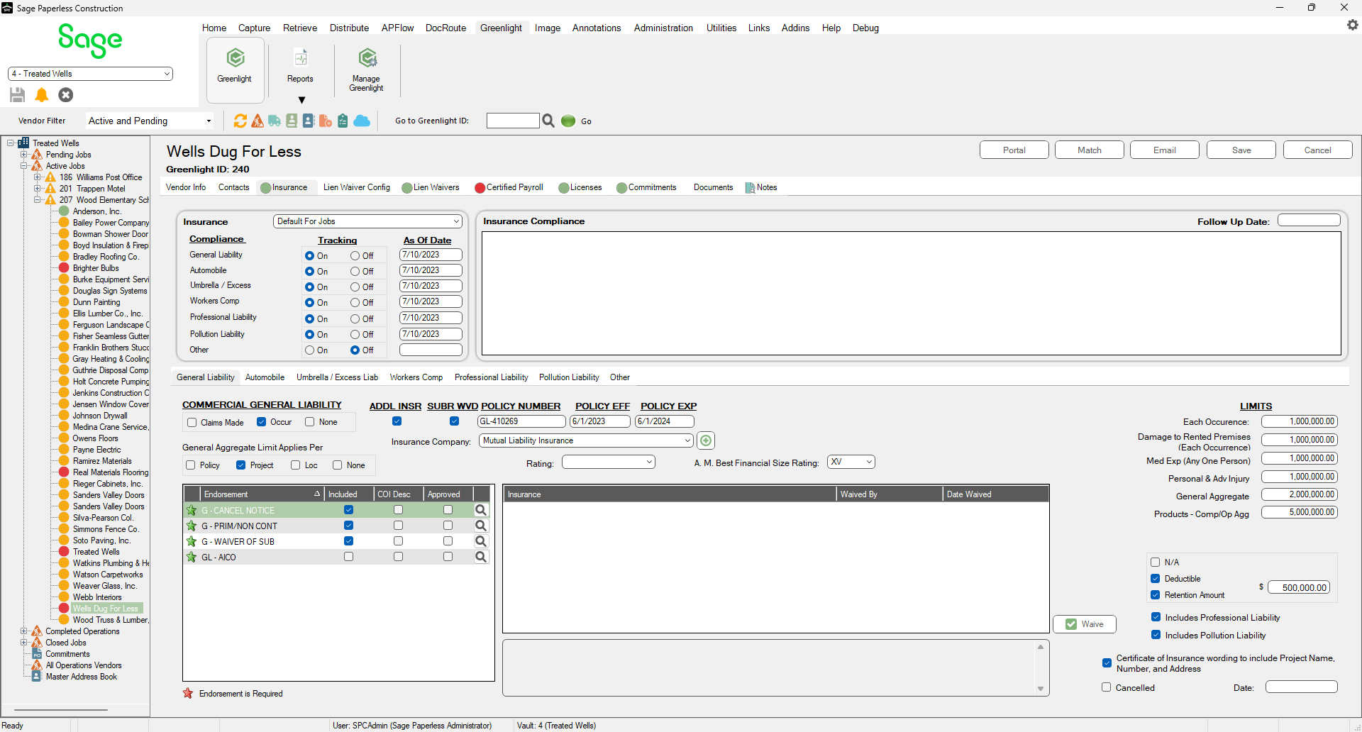Open the APFlow menu
Image resolution: width=1362 pixels, height=732 pixels.
tap(397, 28)
